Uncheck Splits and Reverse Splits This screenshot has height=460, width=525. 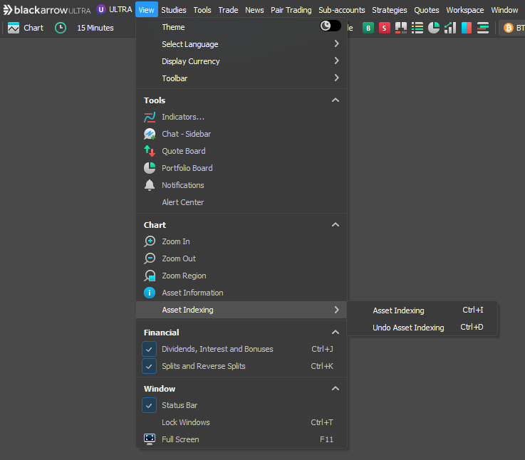tap(150, 366)
